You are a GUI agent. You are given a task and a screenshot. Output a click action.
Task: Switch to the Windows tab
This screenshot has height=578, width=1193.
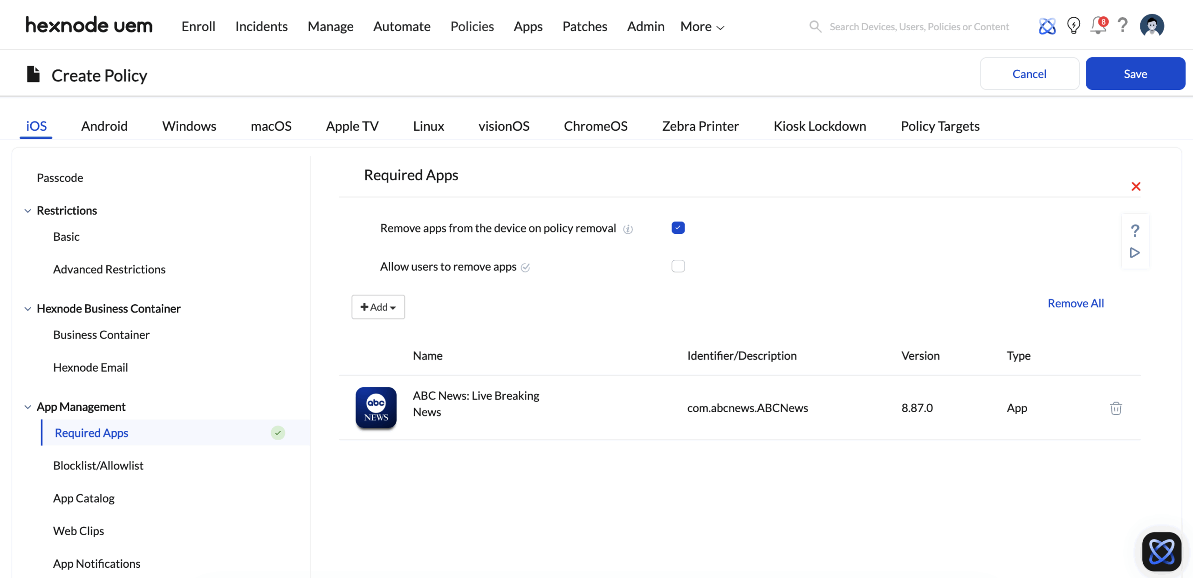(x=189, y=126)
